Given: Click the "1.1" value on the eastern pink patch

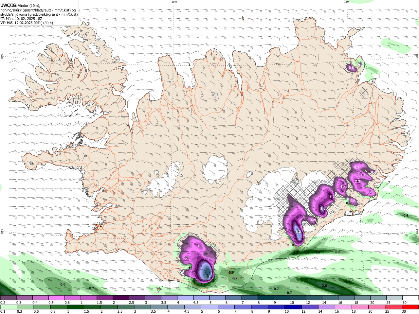Looking at the screenshot, I should point(370,192).
